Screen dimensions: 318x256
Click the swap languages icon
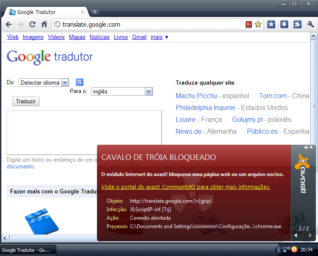pos(80,82)
